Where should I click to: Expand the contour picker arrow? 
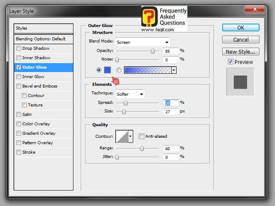131,136
